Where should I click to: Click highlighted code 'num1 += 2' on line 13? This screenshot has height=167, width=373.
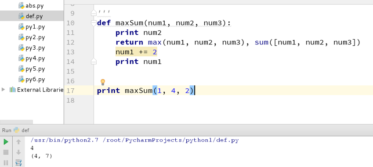(x=136, y=52)
